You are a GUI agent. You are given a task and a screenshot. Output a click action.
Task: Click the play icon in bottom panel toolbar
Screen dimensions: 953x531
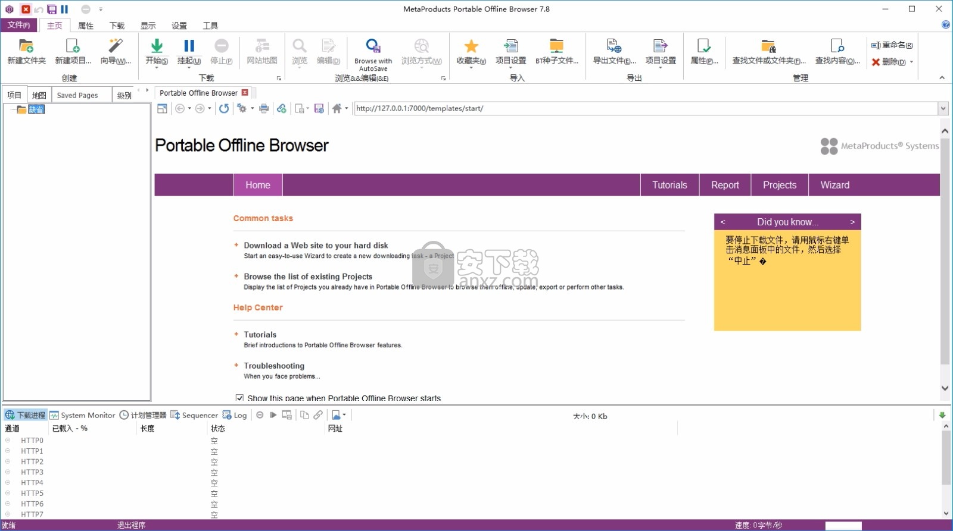coord(273,415)
